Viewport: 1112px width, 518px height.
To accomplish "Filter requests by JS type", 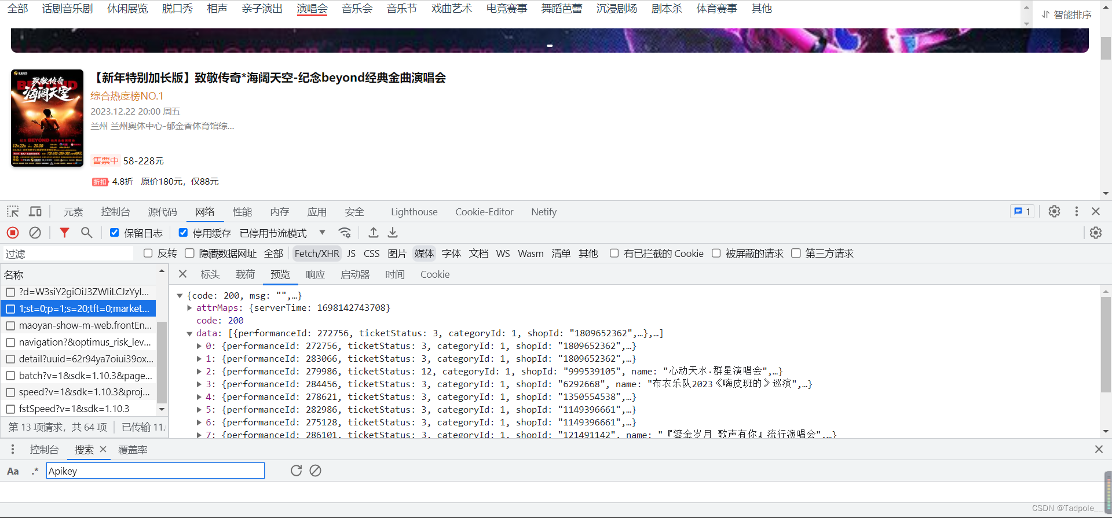I will [351, 254].
